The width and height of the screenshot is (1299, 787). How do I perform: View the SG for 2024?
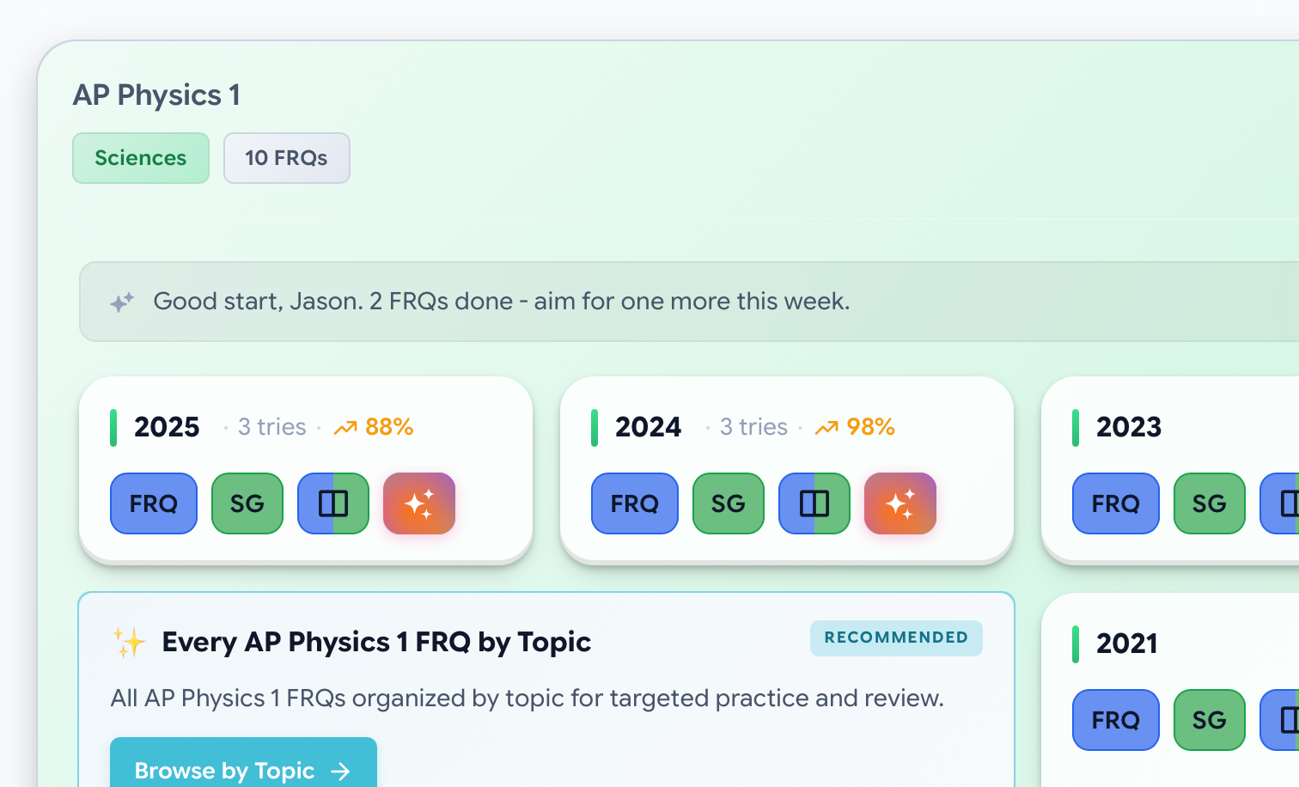tap(728, 503)
